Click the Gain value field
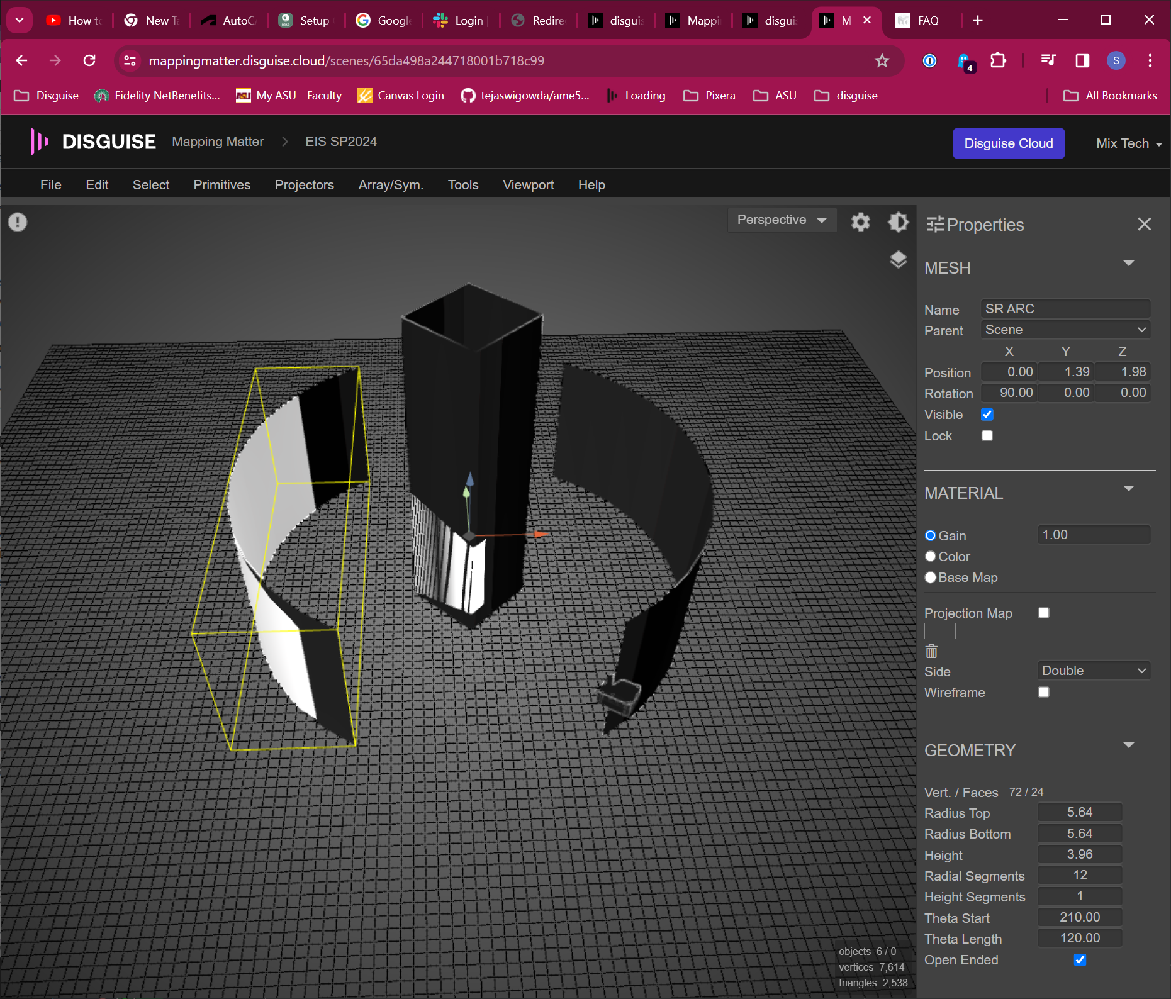Viewport: 1171px width, 999px height. 1094,535
